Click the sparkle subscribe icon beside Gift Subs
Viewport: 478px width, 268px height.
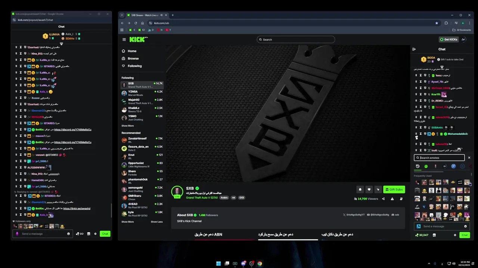(378, 189)
